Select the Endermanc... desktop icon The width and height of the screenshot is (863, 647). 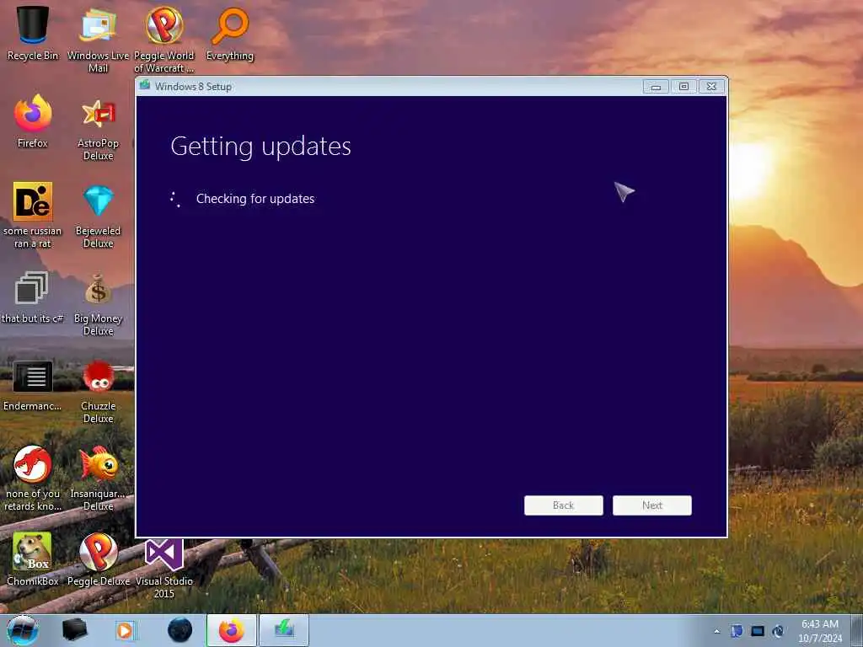click(33, 385)
